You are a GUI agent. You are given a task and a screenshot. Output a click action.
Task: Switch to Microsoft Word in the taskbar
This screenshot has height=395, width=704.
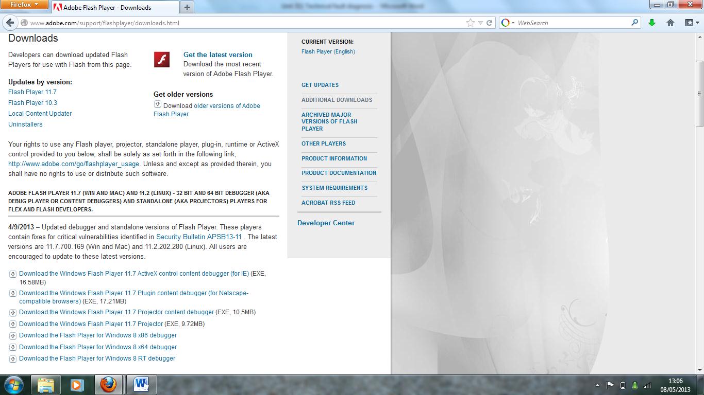coord(141,385)
